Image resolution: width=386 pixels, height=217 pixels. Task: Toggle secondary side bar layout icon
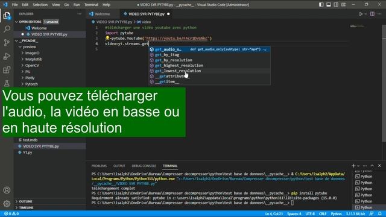[x=336, y=4]
